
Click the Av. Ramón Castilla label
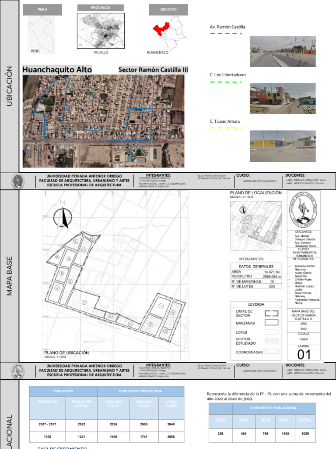pyautogui.click(x=227, y=27)
